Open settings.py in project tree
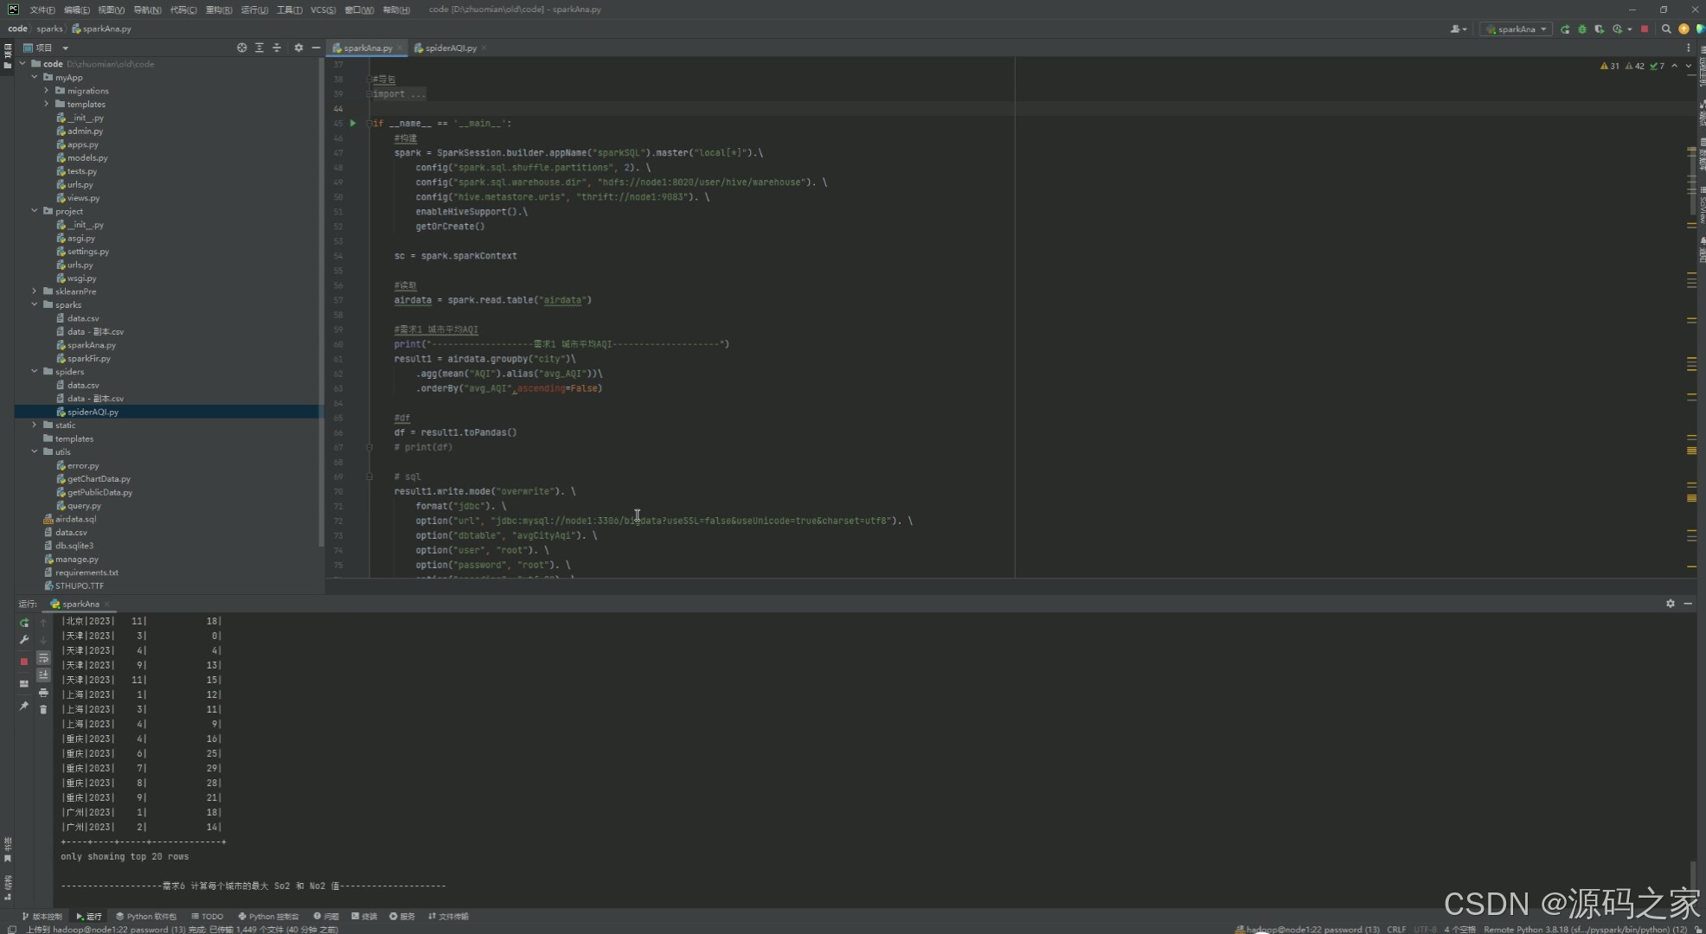Screen dimensions: 1706x934 tap(87, 252)
